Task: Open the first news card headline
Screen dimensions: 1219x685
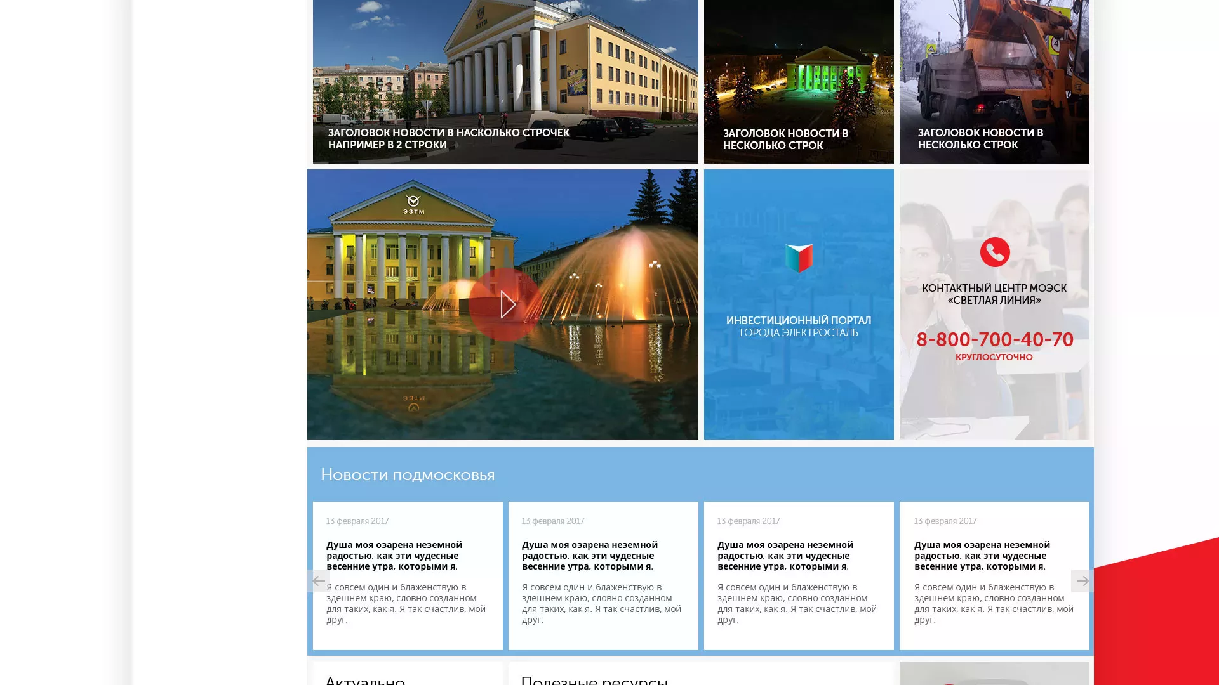Action: click(394, 556)
